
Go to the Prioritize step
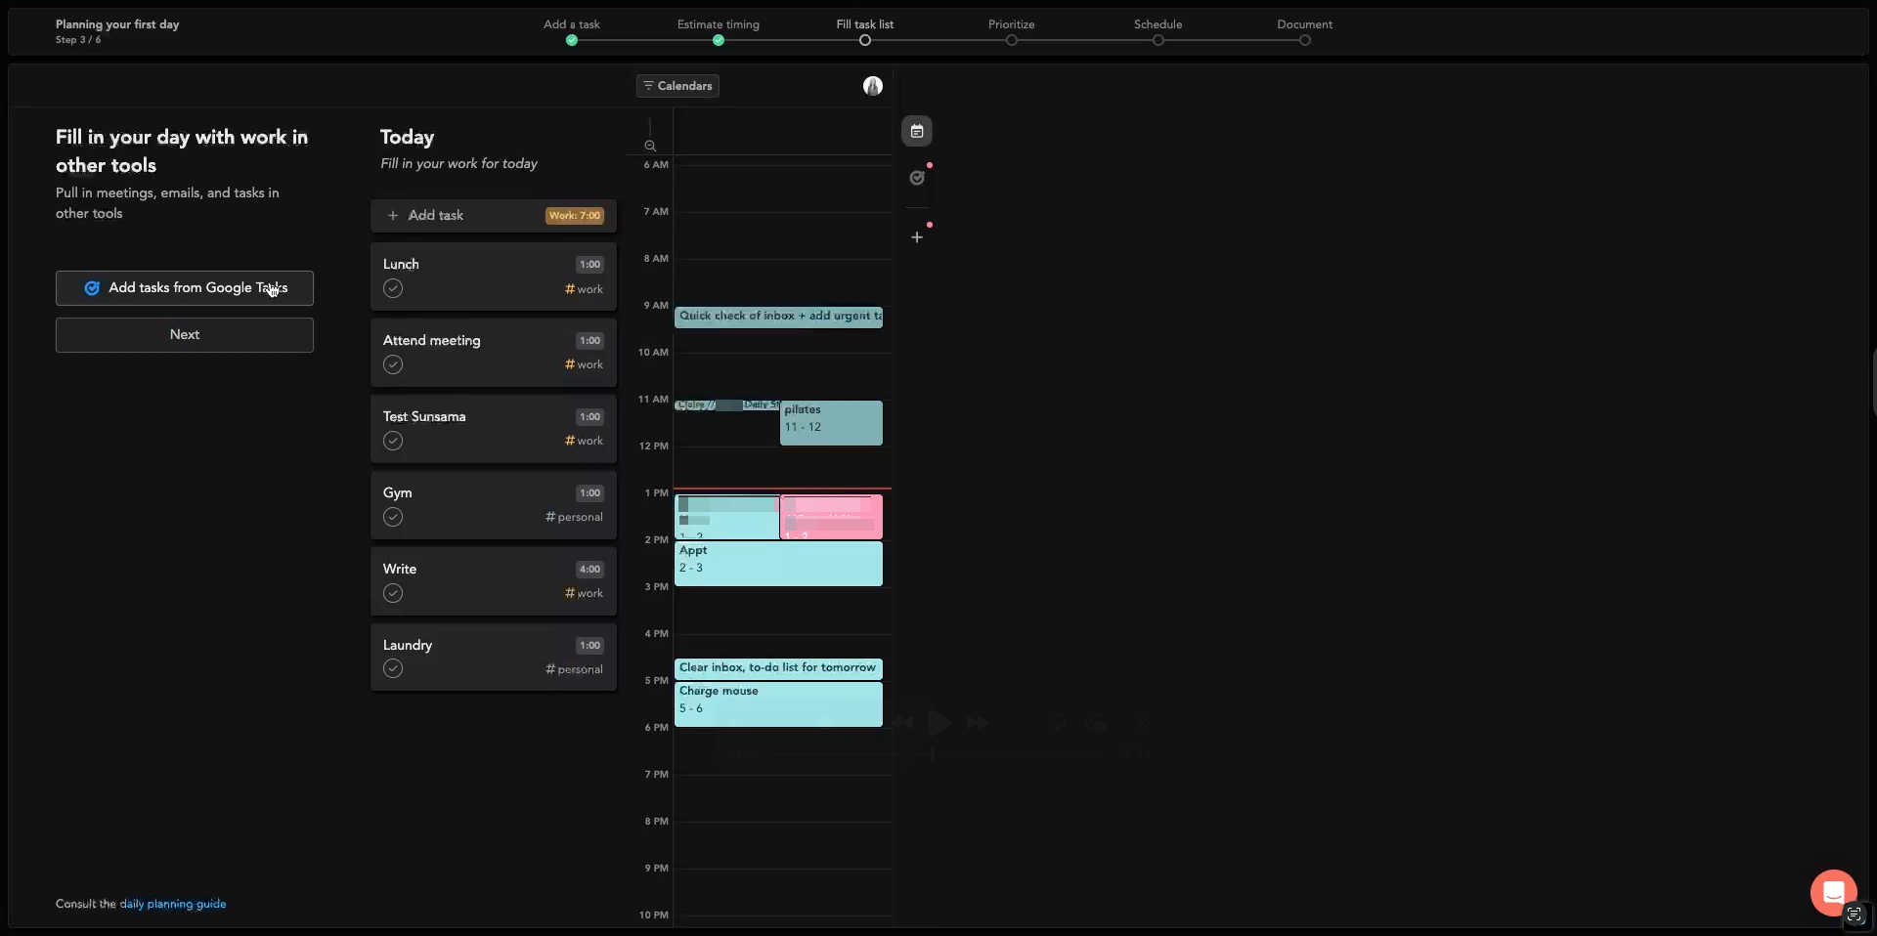pyautogui.click(x=1012, y=32)
